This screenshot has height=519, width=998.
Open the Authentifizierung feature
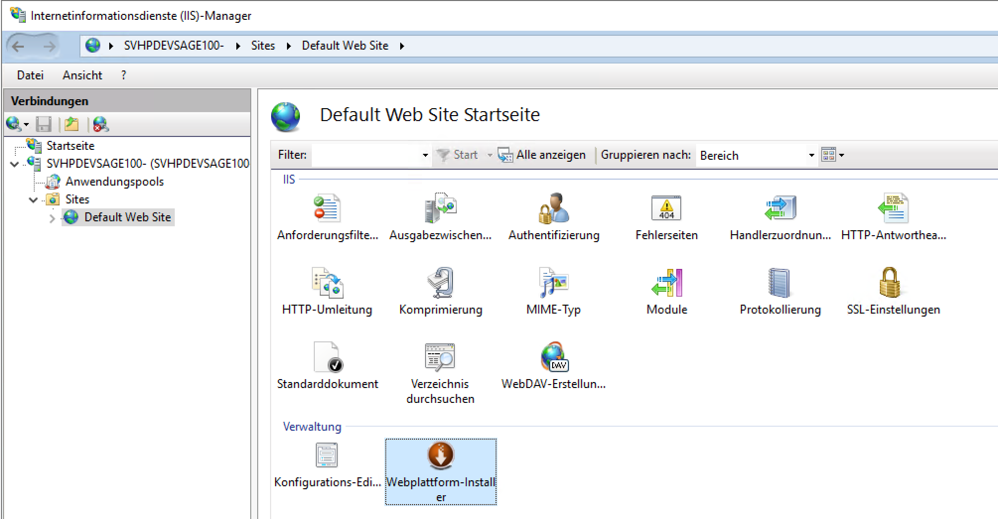click(554, 209)
